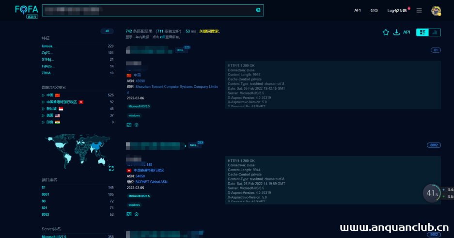Screen dimensions: 454x238
Task: Toggle the 'all' filter pill
Action: [x=107, y=31]
